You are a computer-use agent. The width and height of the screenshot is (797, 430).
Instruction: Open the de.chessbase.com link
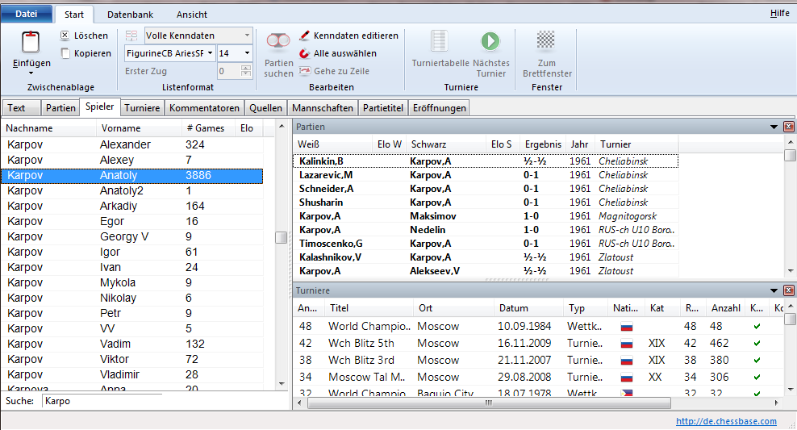click(726, 421)
